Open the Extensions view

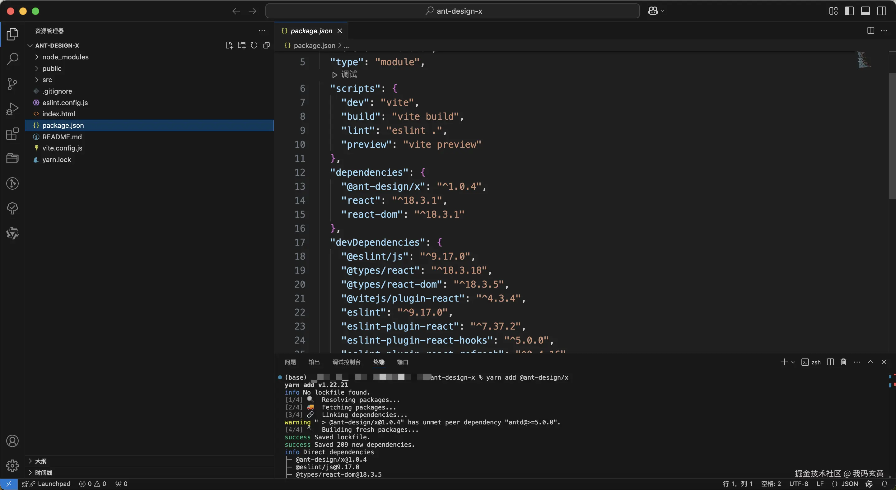(x=12, y=134)
